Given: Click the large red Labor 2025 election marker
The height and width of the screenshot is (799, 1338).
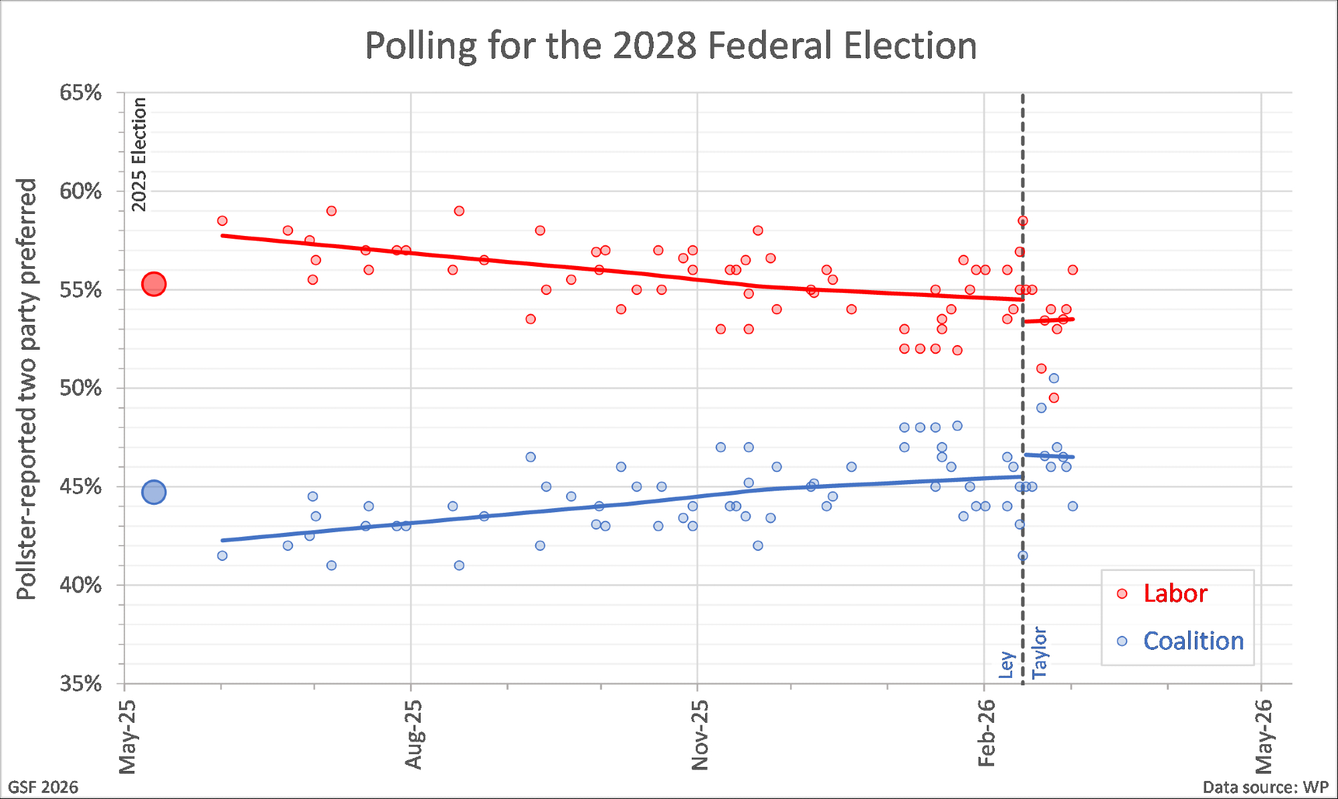Looking at the screenshot, I should pyautogui.click(x=154, y=284).
